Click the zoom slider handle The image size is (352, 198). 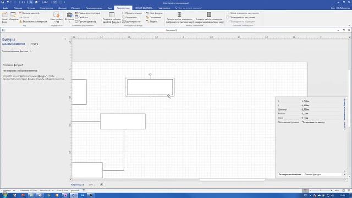click(321, 190)
